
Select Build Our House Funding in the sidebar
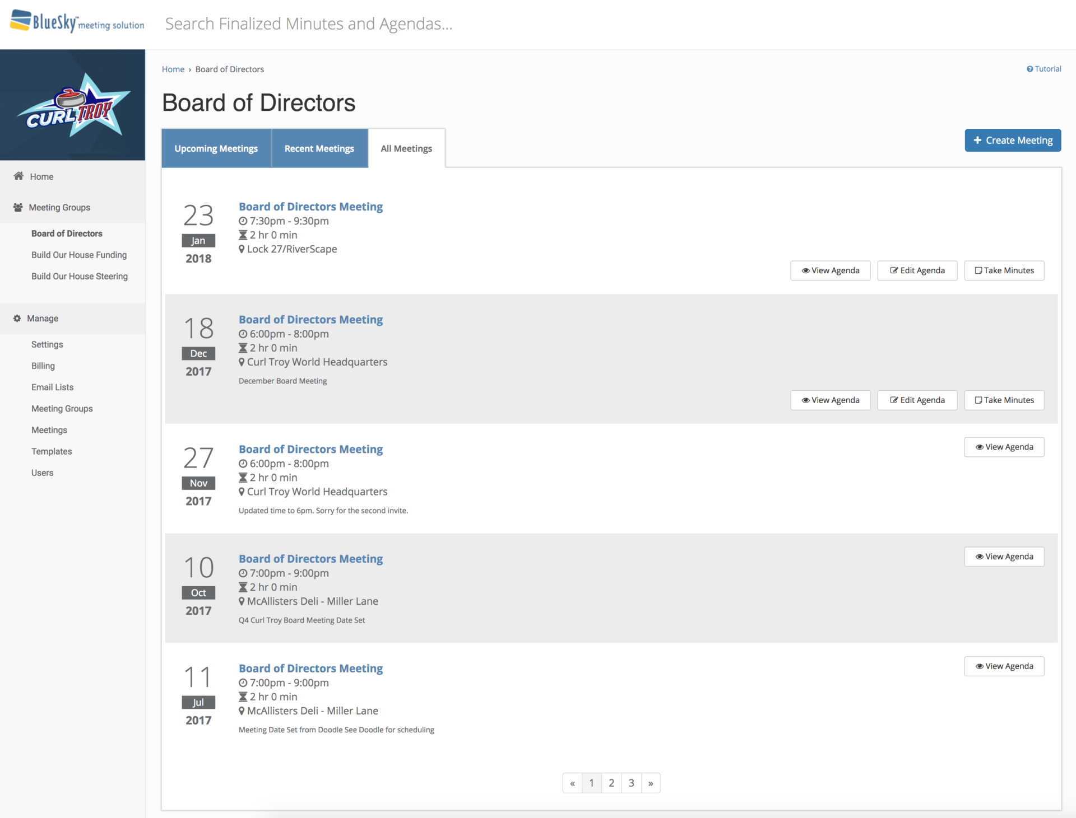79,255
